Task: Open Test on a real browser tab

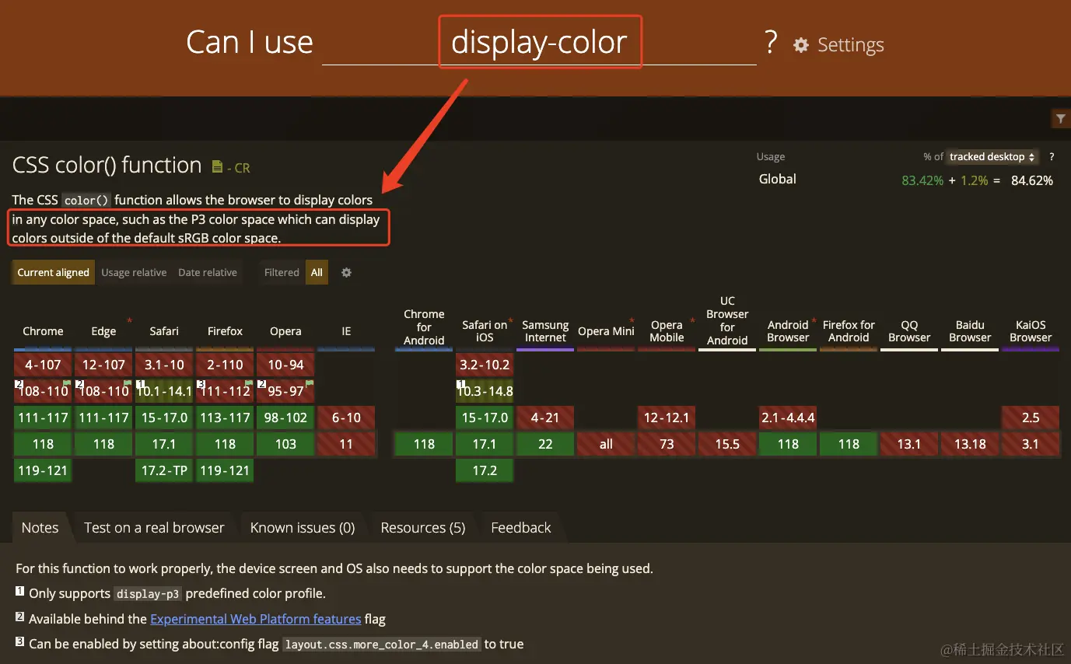Action: pyautogui.click(x=154, y=527)
